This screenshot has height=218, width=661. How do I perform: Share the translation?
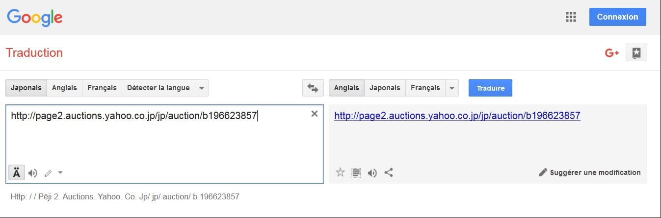(389, 172)
